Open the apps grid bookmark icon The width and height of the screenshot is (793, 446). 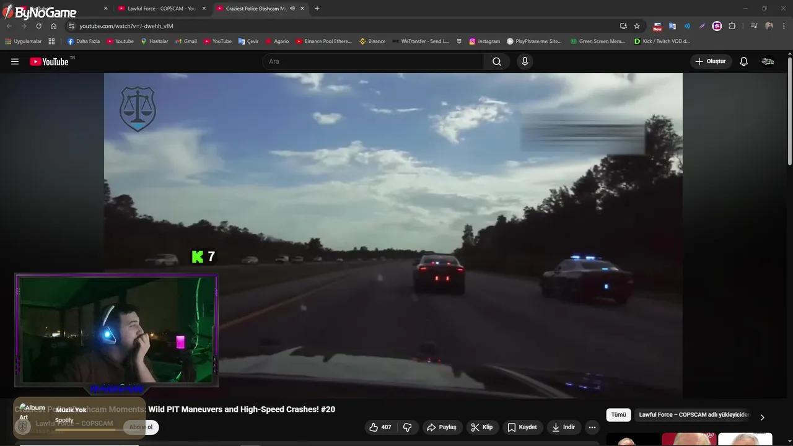tap(51, 42)
